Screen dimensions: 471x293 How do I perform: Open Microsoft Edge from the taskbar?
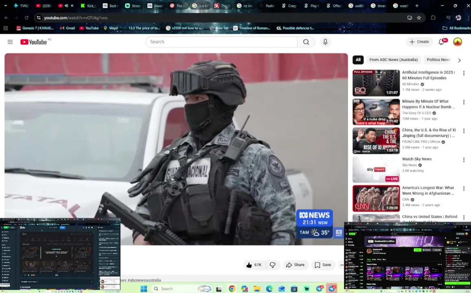click(269, 289)
